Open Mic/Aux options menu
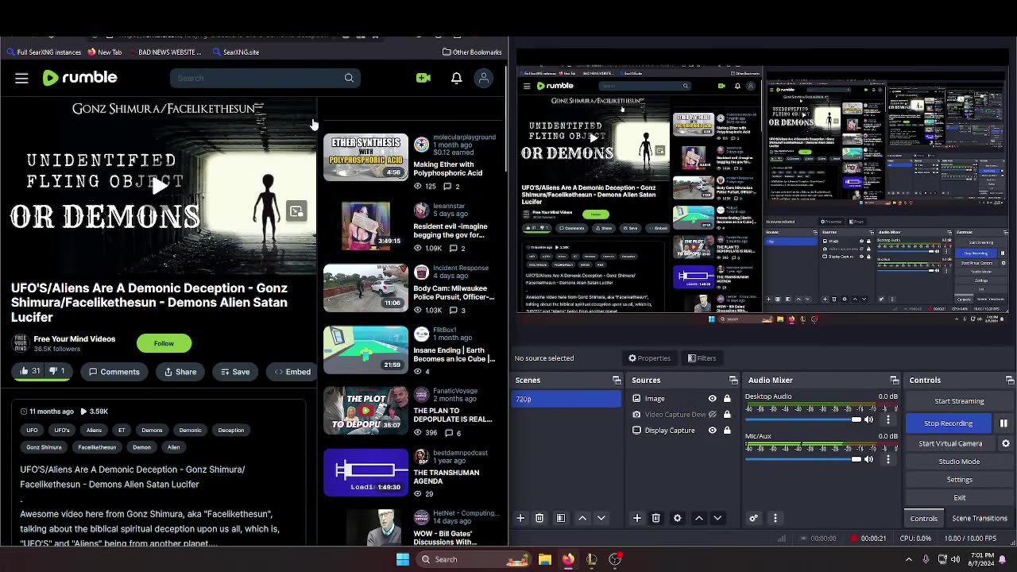Screen dimensions: 1017x572 pyautogui.click(x=888, y=459)
